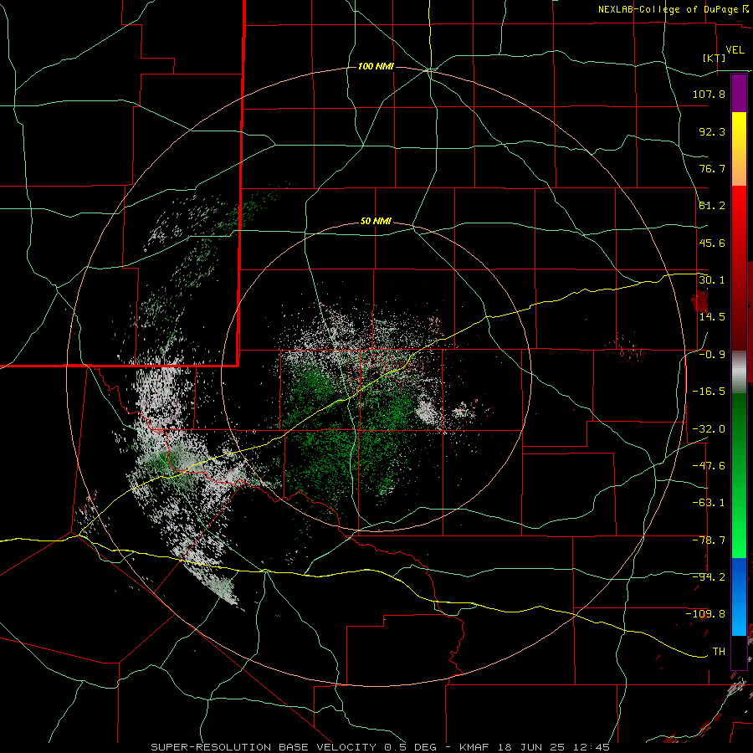The width and height of the screenshot is (753, 753).
Task: Select the -47.6 velocity scale value
Action: 709,466
